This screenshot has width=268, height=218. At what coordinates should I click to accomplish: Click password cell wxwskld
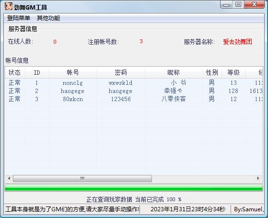121,83
